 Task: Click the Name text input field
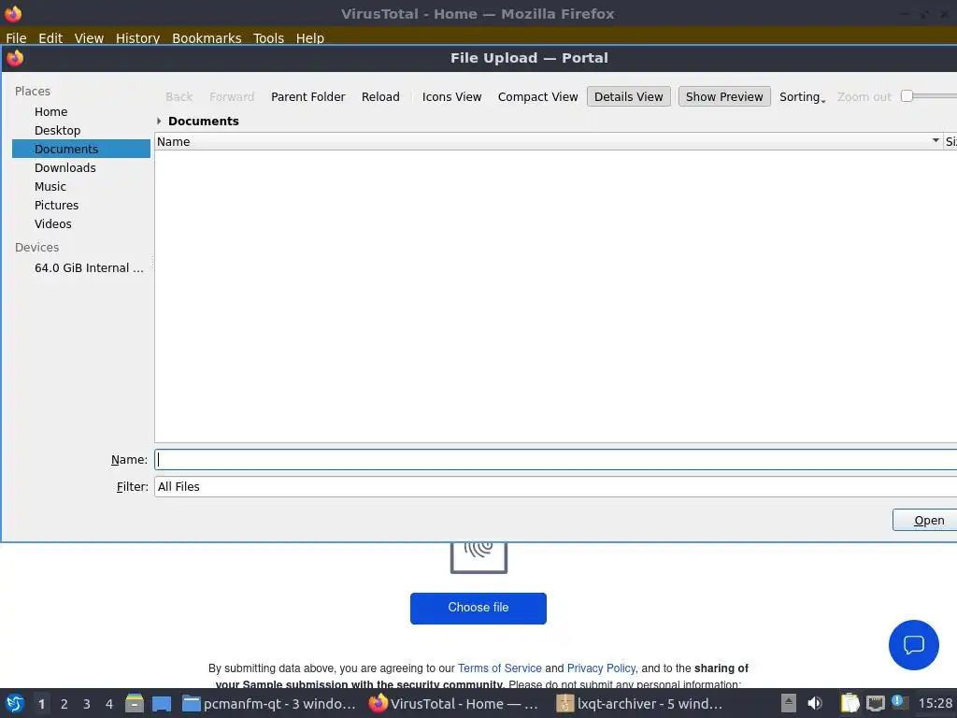click(555, 460)
